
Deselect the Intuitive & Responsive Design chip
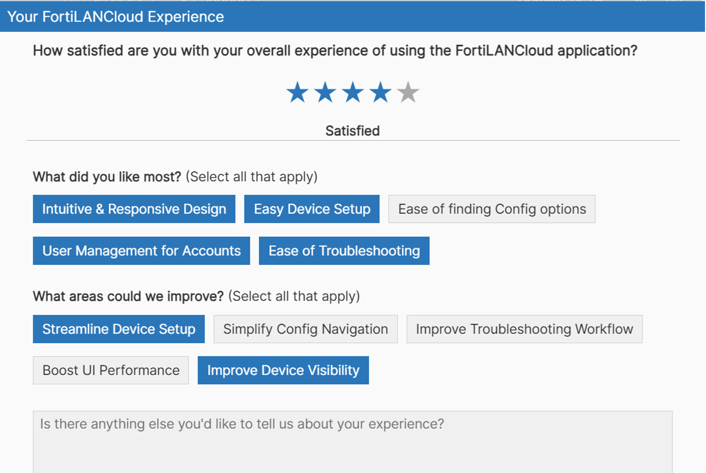click(x=134, y=209)
